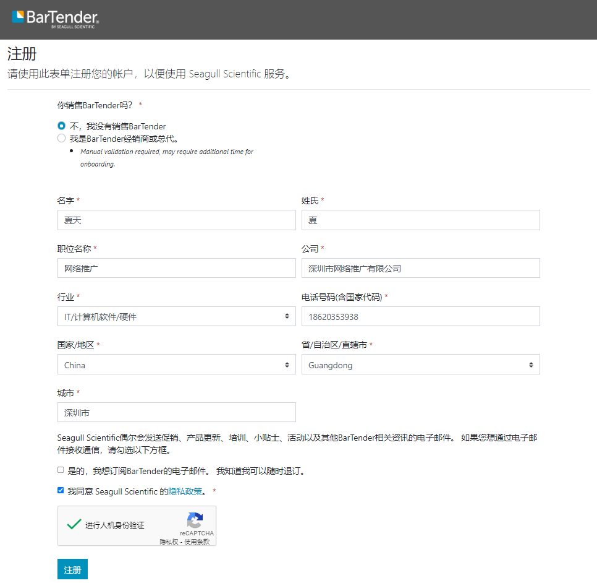Click the '注册' page heading text
Viewport: 597px width, 583px height.
[x=22, y=54]
